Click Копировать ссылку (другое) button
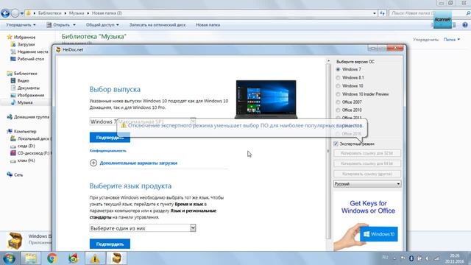This screenshot has width=471, height=265. click(367, 174)
